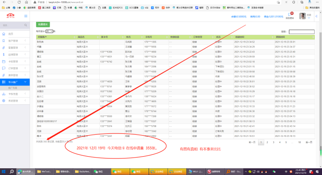Click the red cloud logo
The height and width of the screenshot is (175, 322).
pos(10,16)
